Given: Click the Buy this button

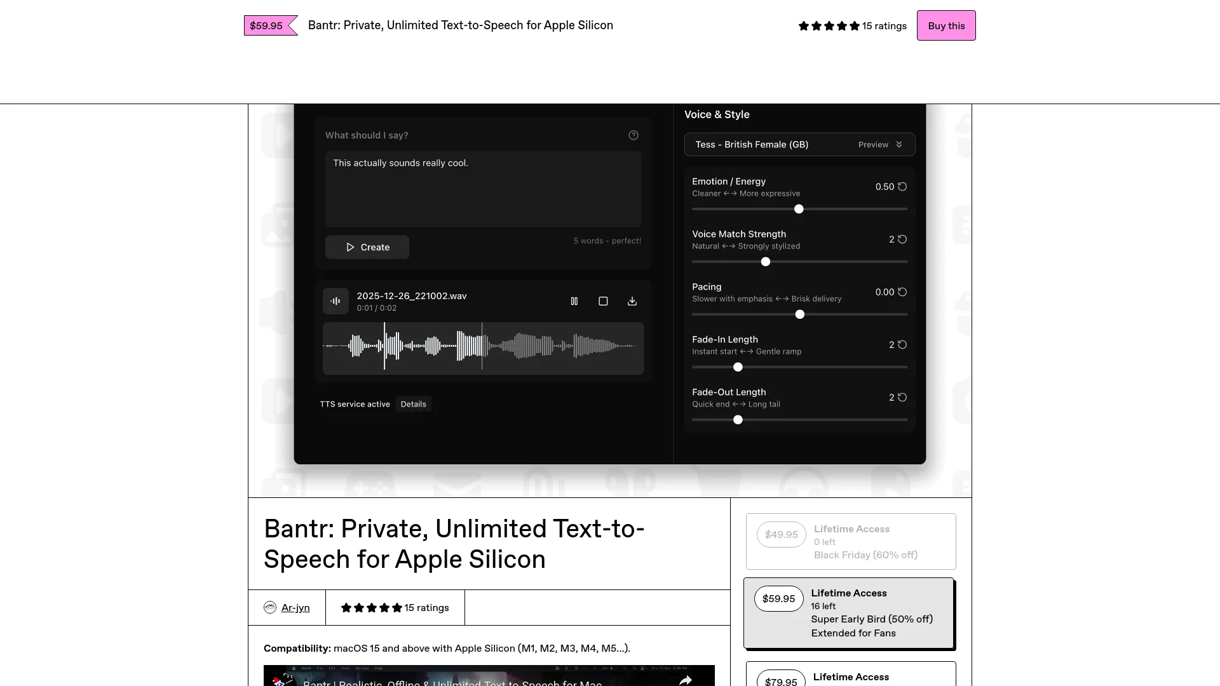Looking at the screenshot, I should pyautogui.click(x=945, y=25).
